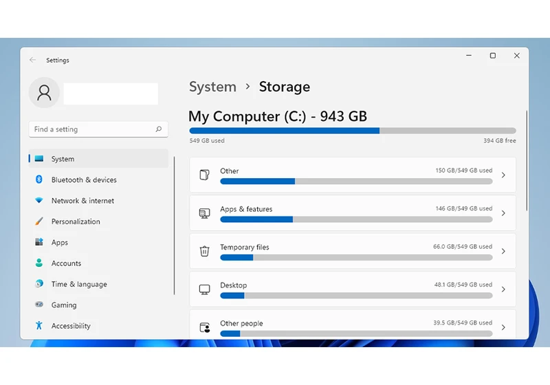Click the Temporary files usage bar
This screenshot has height=385, width=550.
(x=356, y=257)
